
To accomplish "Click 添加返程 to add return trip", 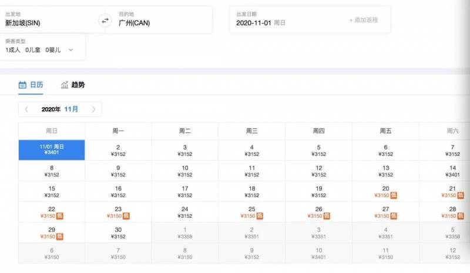I will pyautogui.click(x=363, y=20).
